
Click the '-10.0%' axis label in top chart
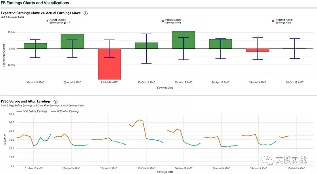11,65
